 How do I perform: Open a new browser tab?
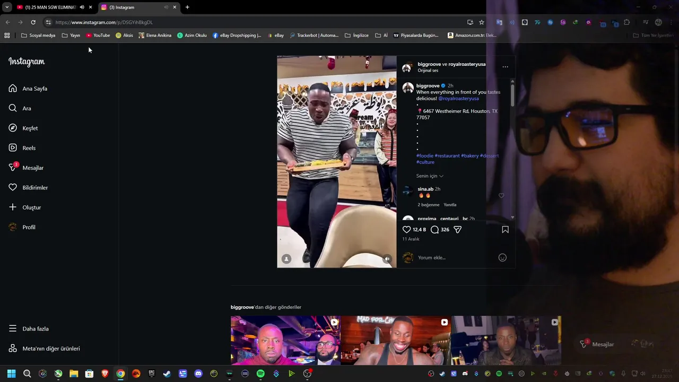187,7
